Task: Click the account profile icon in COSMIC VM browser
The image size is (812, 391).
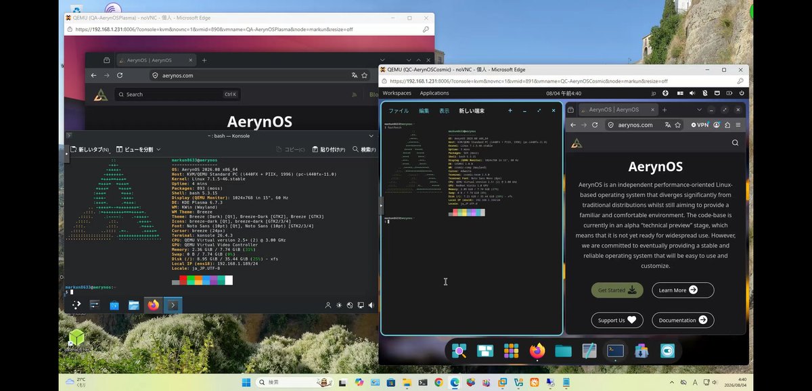Action: [717, 124]
